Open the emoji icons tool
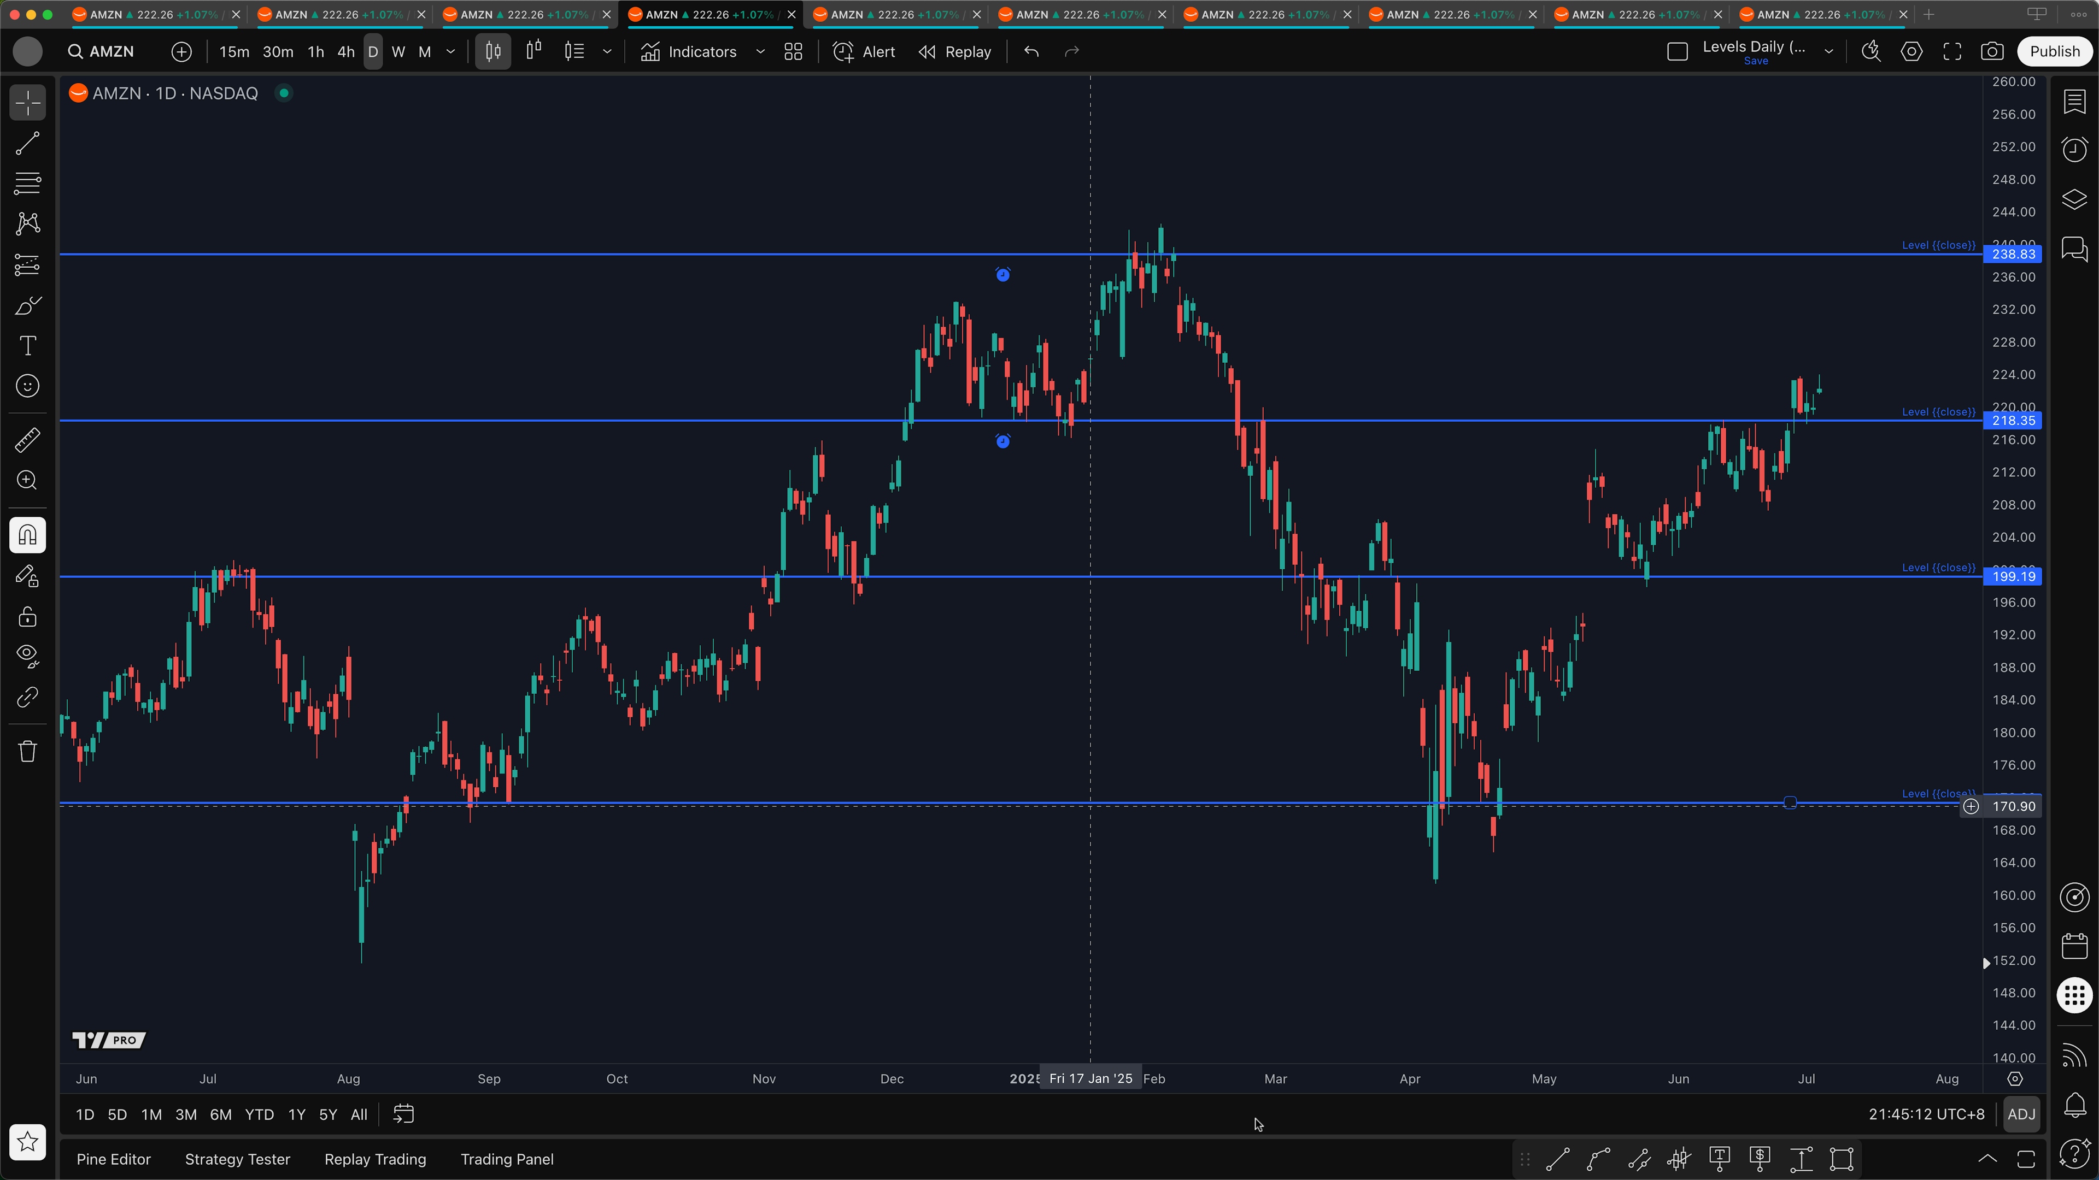 click(x=28, y=386)
